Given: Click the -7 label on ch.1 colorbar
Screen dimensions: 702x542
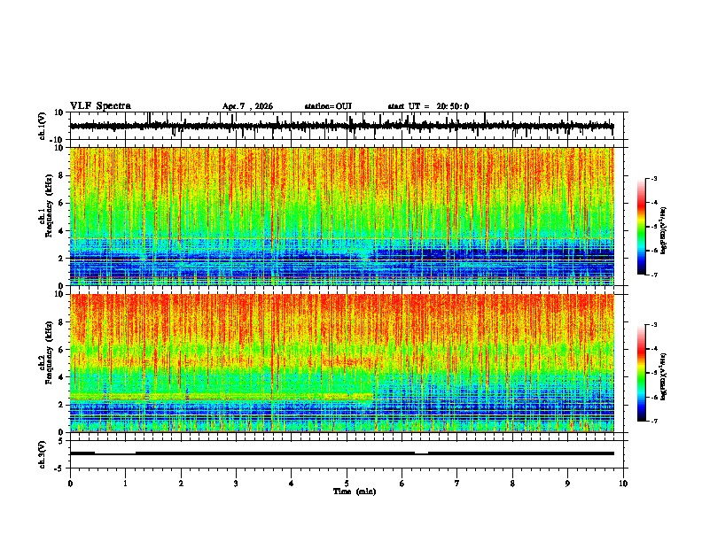Looking at the screenshot, I should tap(653, 275).
